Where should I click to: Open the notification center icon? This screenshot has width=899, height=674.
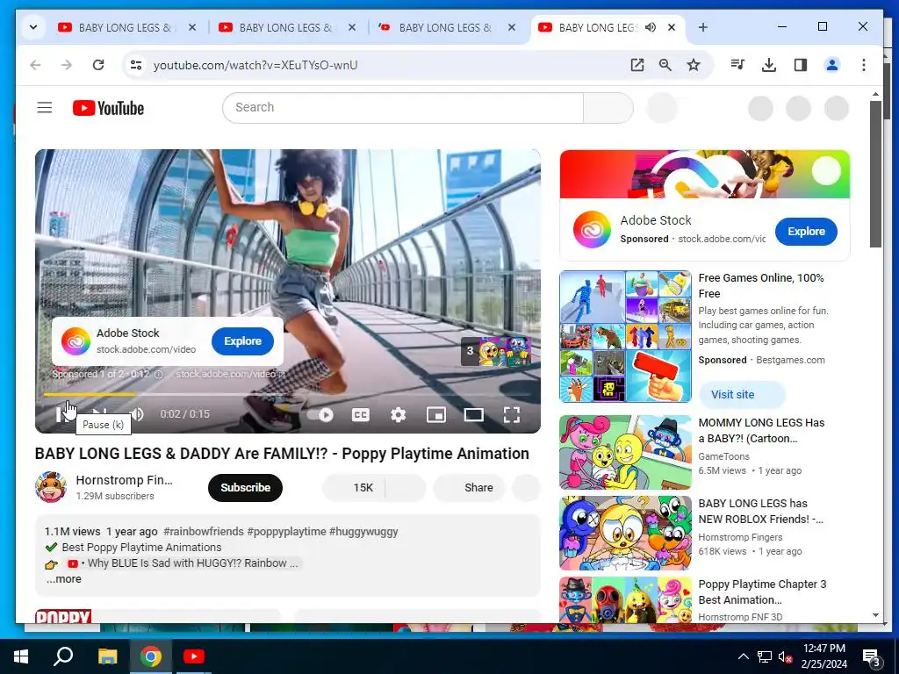[x=872, y=657]
